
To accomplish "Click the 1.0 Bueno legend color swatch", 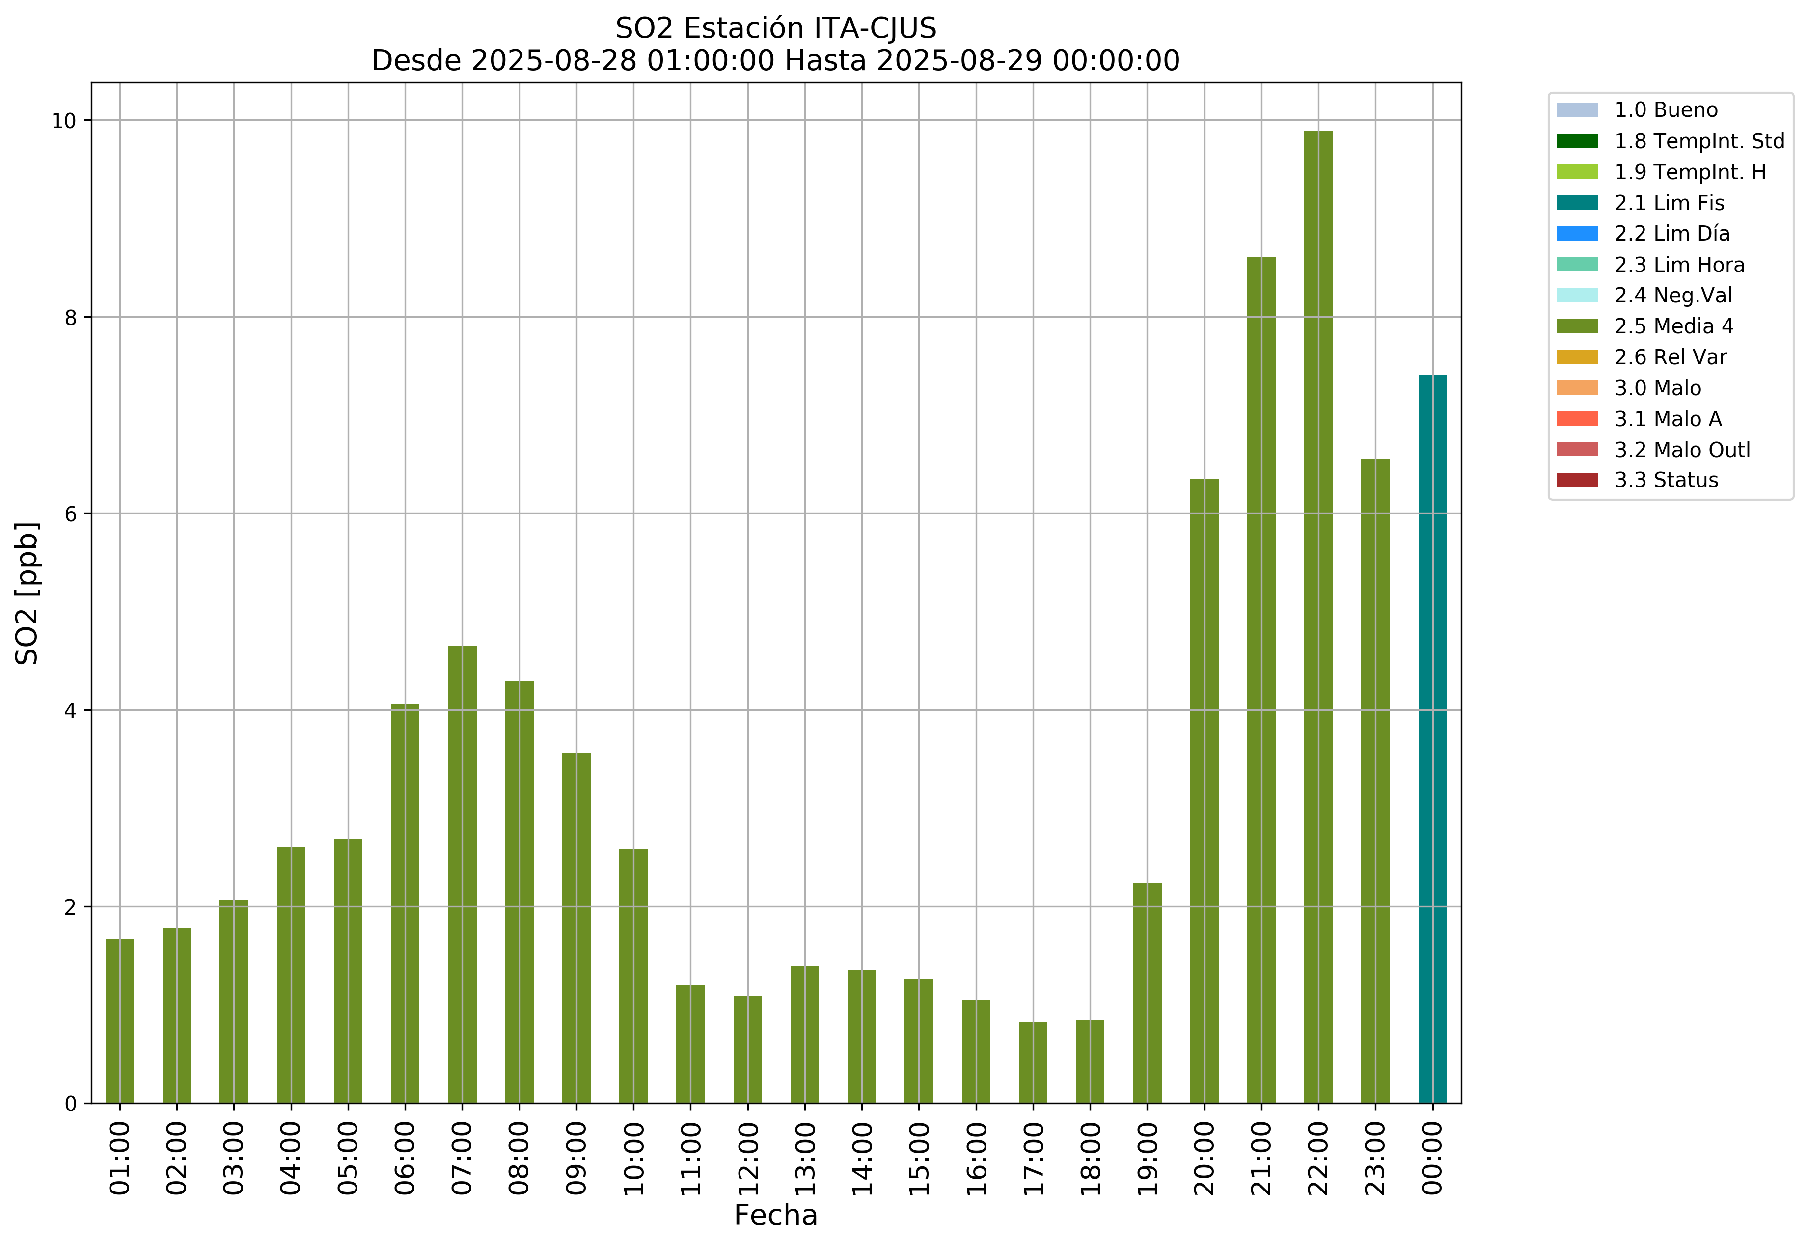I will coord(1576,110).
